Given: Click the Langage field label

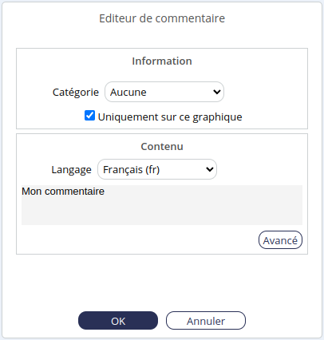Looking at the screenshot, I should [71, 170].
